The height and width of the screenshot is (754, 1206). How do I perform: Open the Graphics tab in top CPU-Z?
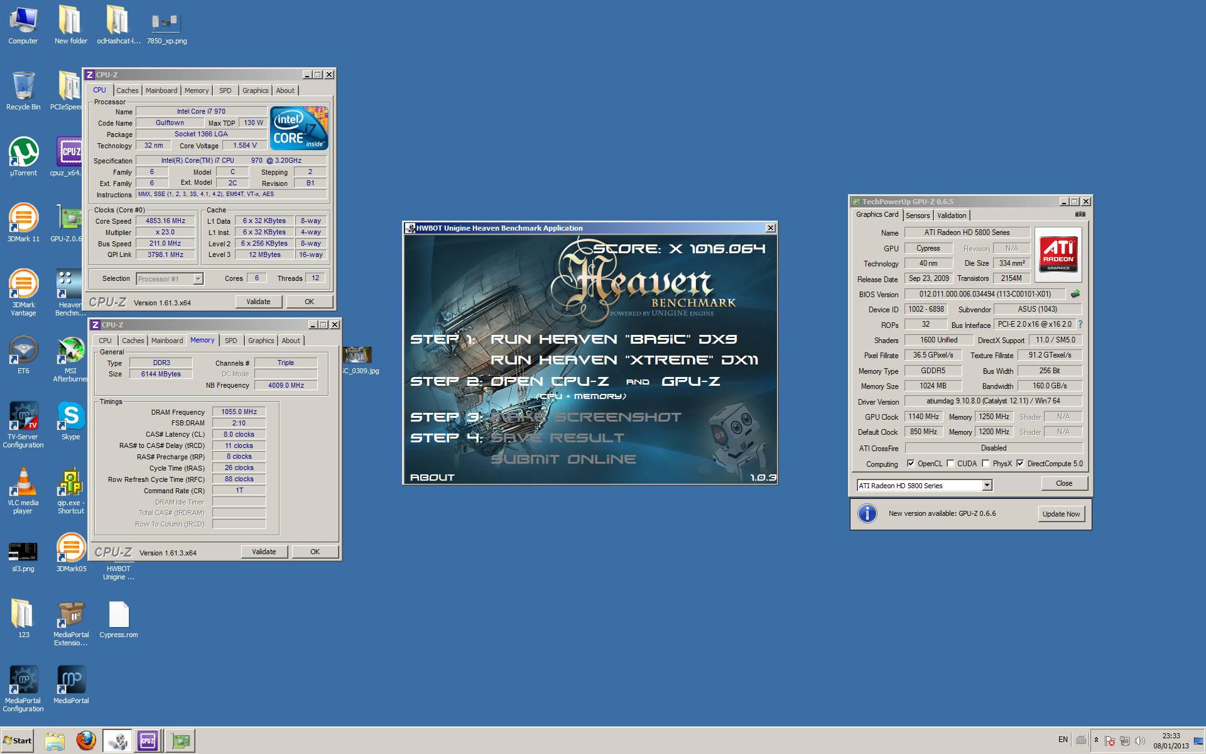[x=255, y=90]
